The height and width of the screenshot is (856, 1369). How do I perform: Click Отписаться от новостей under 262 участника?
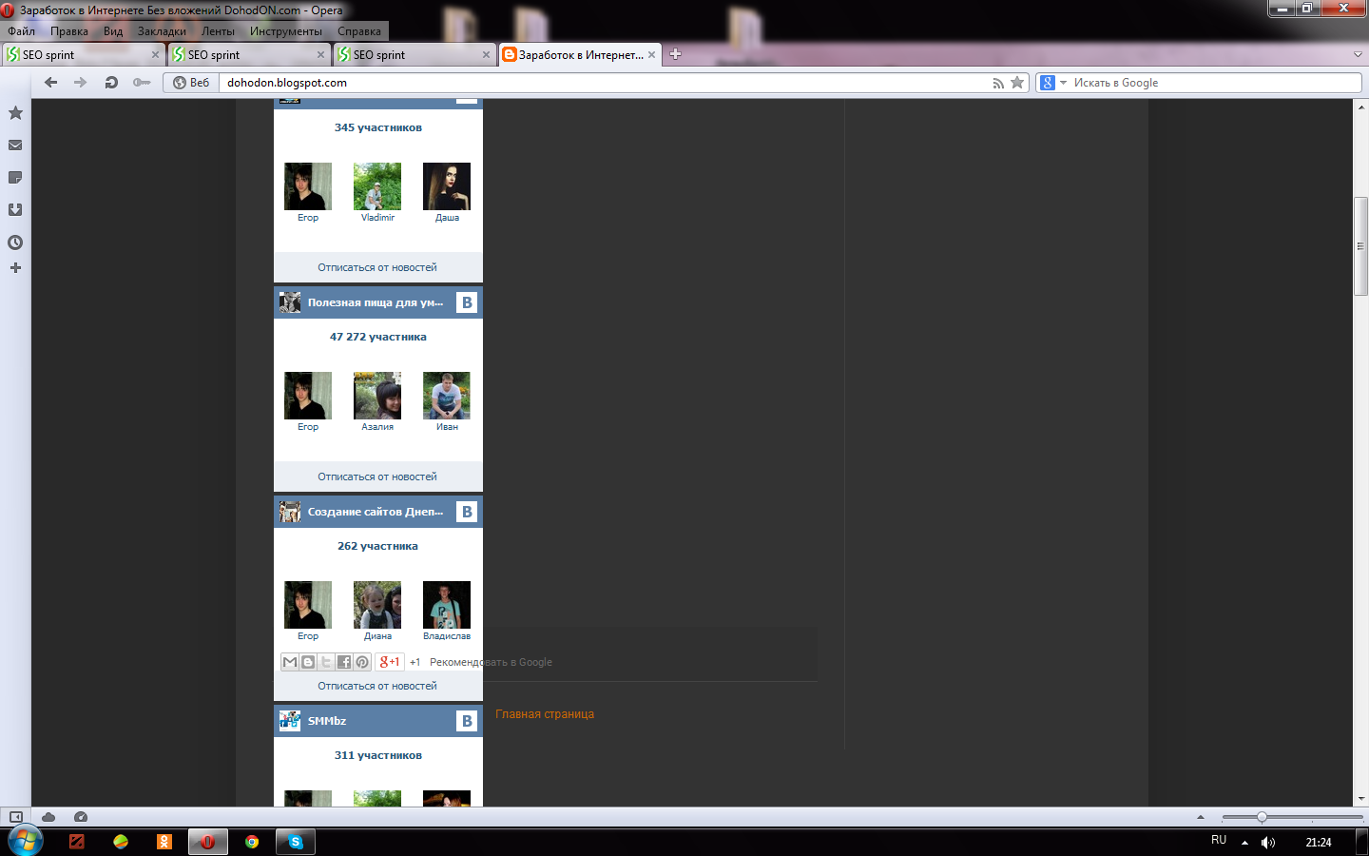pos(377,687)
